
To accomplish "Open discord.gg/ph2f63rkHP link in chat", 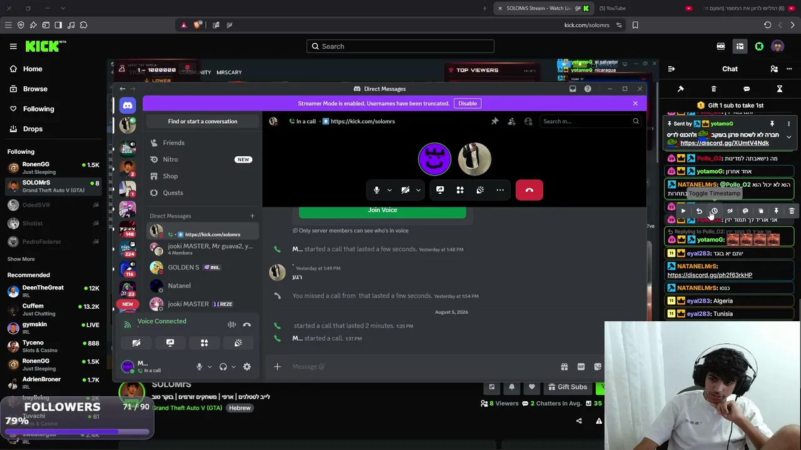I will (710, 275).
